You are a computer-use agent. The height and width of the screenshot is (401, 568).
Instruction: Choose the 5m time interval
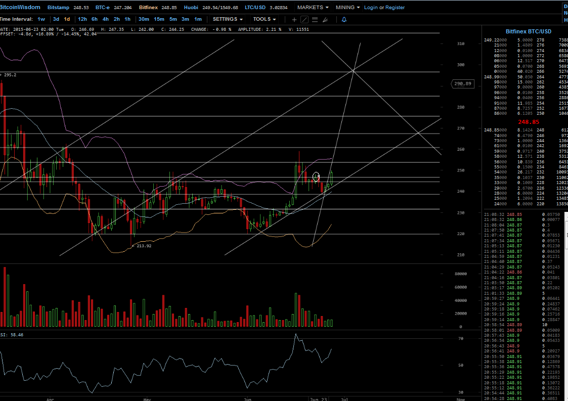click(173, 19)
